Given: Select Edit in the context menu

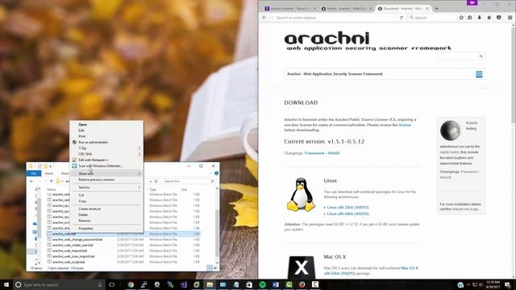Looking at the screenshot, I should coord(81,130).
